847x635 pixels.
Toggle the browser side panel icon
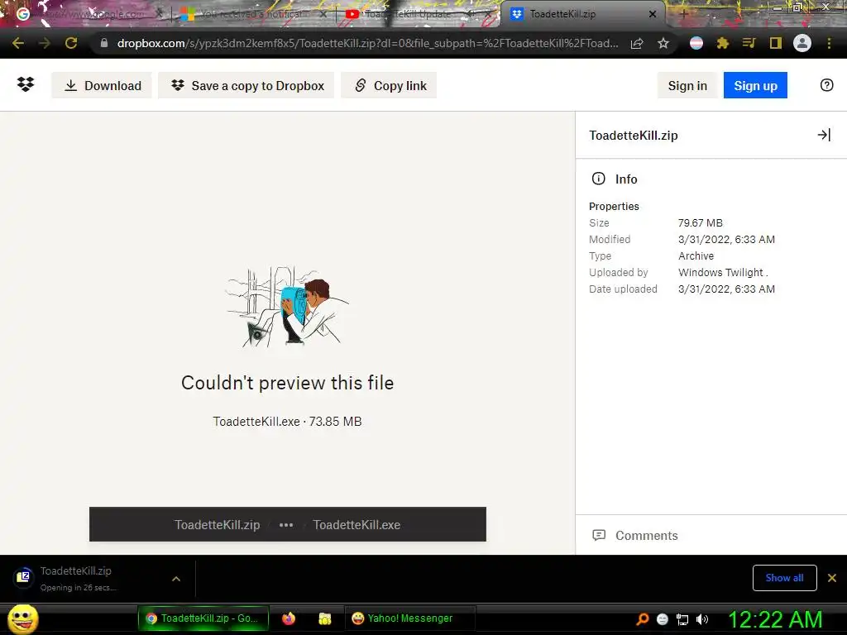click(x=776, y=43)
